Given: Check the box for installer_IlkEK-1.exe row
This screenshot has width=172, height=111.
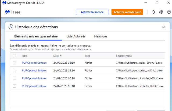Looking at the screenshot, I should (x=15, y=86).
